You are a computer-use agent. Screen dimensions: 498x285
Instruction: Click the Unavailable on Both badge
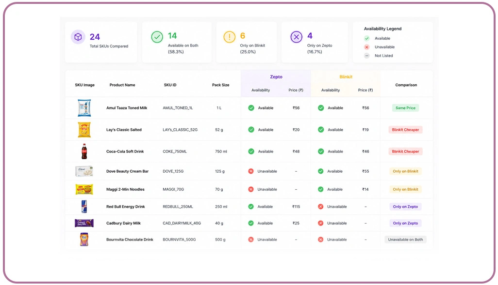tap(406, 240)
